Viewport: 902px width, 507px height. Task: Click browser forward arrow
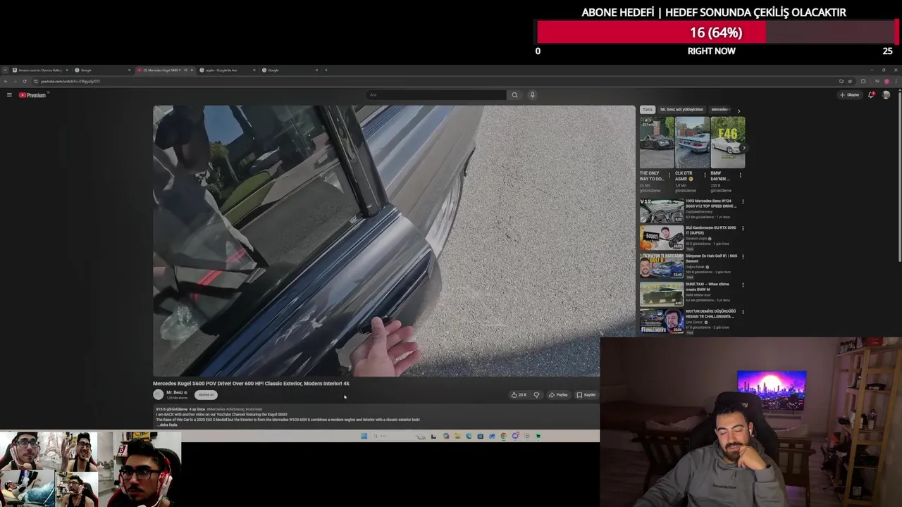point(16,81)
